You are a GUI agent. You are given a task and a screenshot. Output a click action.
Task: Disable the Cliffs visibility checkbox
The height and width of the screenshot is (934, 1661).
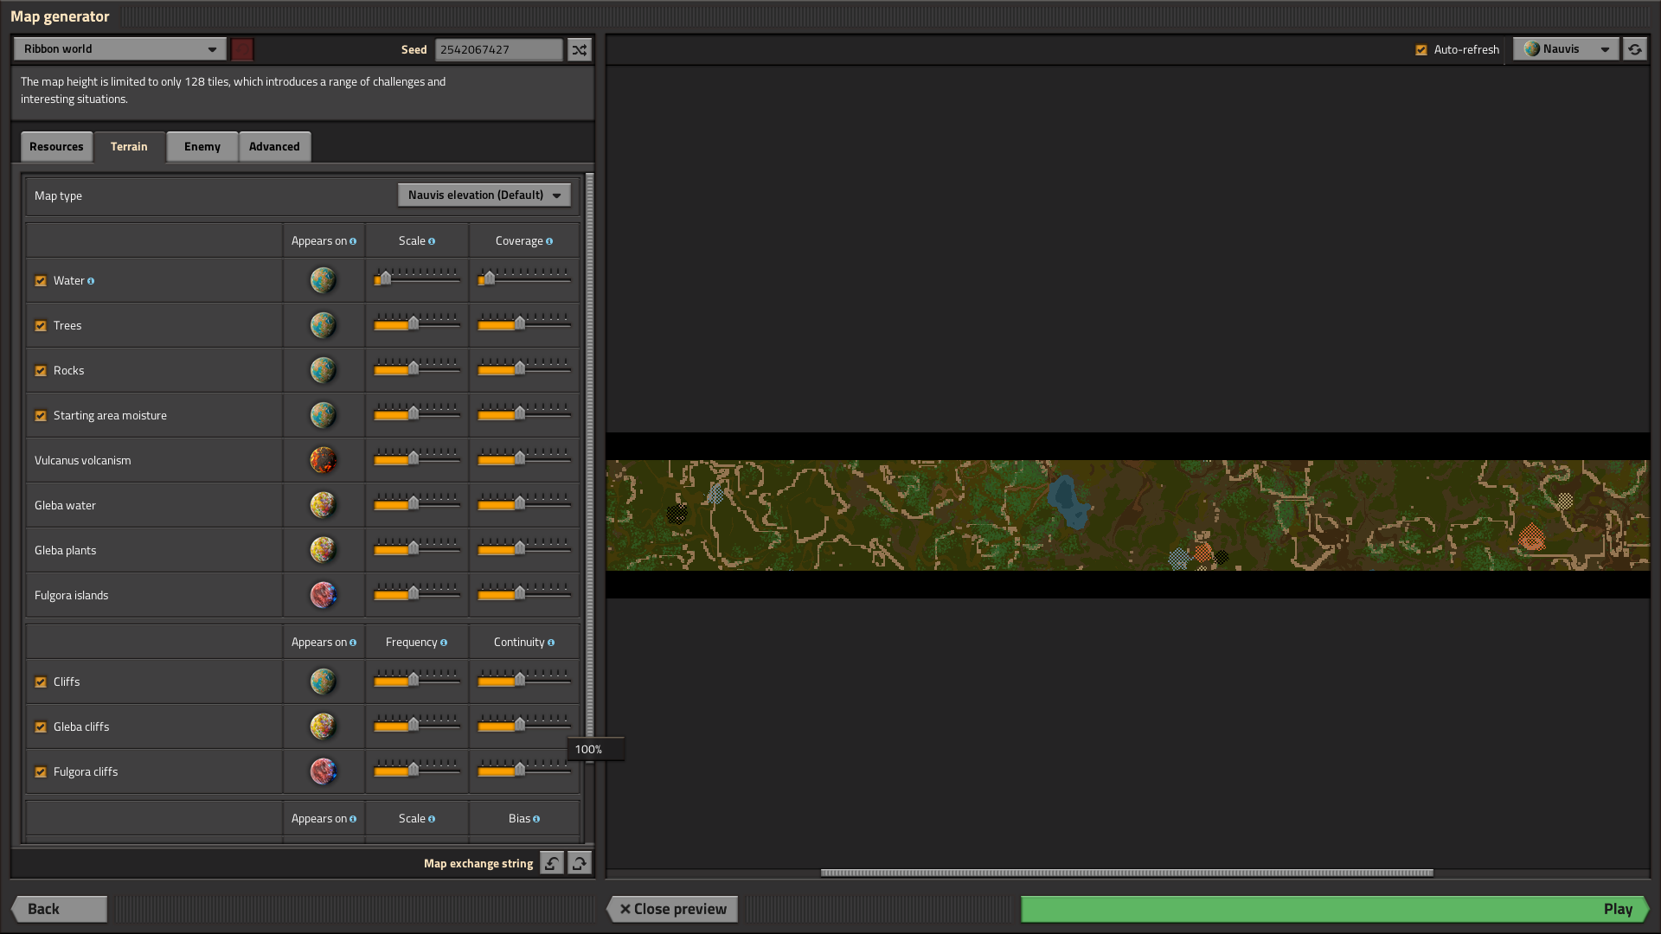[x=41, y=681]
